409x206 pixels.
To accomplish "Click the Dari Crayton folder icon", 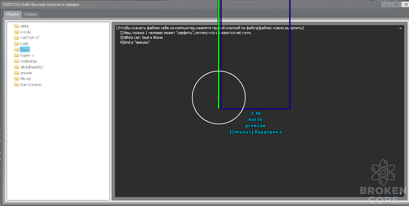I will click(17, 85).
